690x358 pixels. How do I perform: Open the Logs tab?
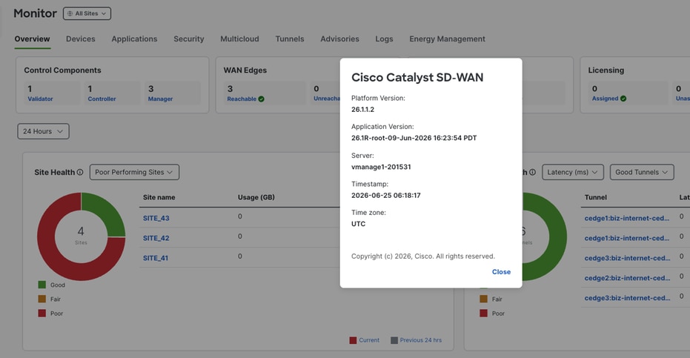[x=384, y=39]
